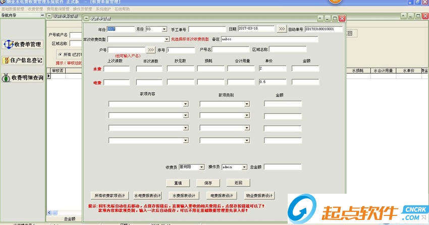Image resolution: width=429 pixels, height=225 pixels.
Task: Click the 电费报表设计 button
Action: pyautogui.click(x=222, y=195)
